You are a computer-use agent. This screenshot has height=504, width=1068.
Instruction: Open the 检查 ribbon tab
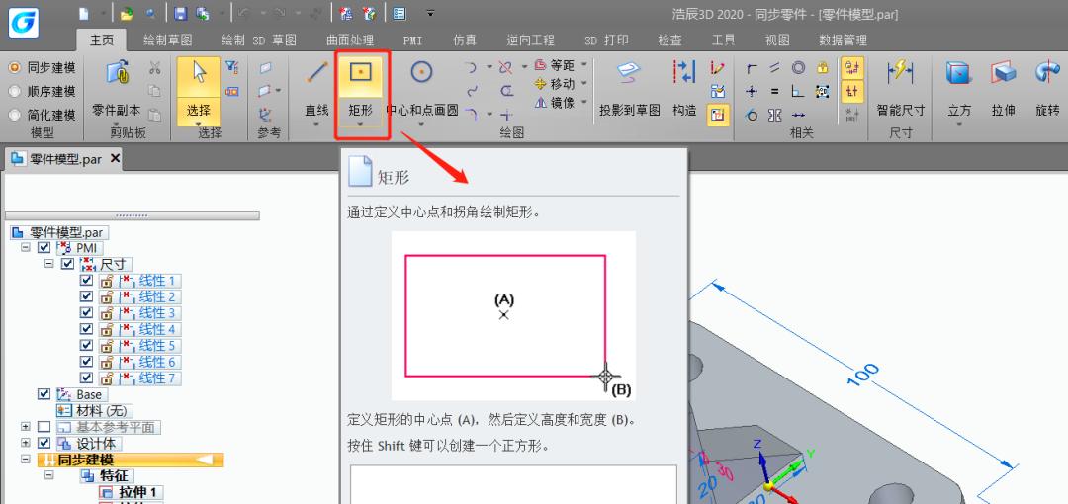click(669, 41)
